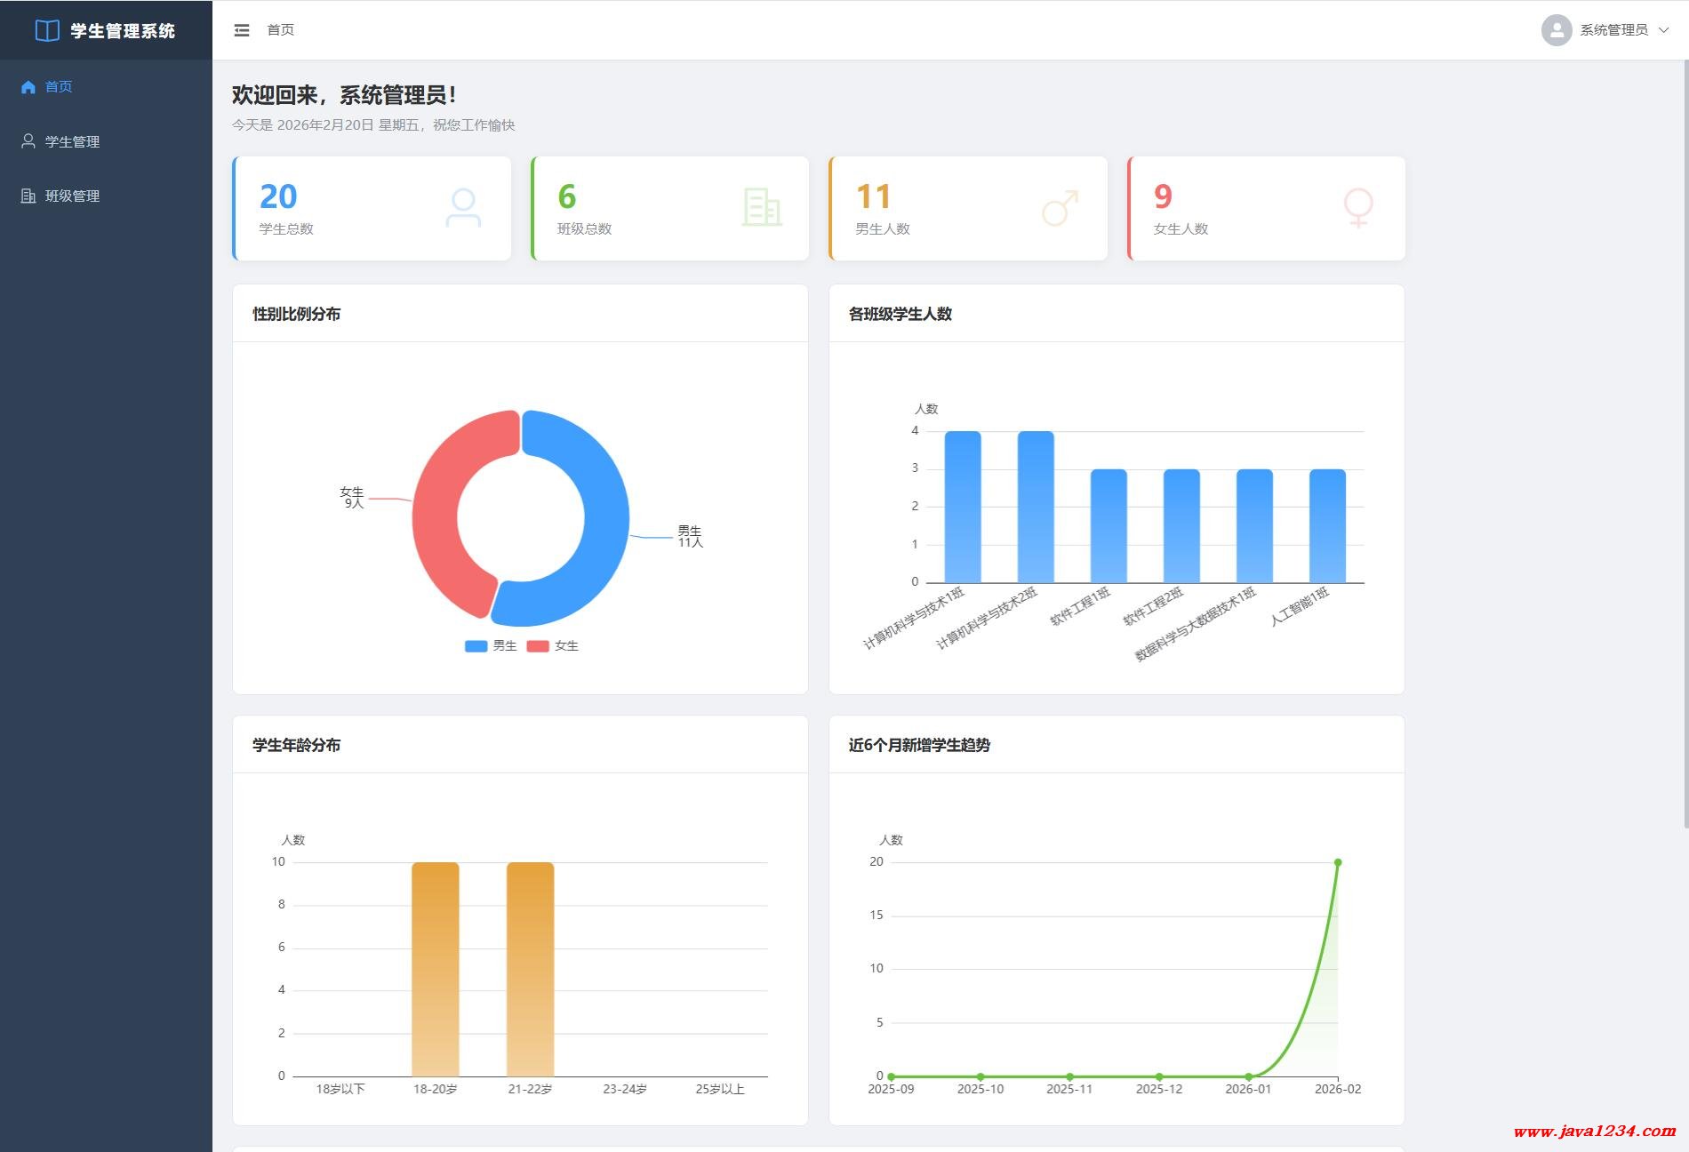Click the book logo icon in sidebar header
Viewport: 1689px width, 1152px height.
pos(47,30)
